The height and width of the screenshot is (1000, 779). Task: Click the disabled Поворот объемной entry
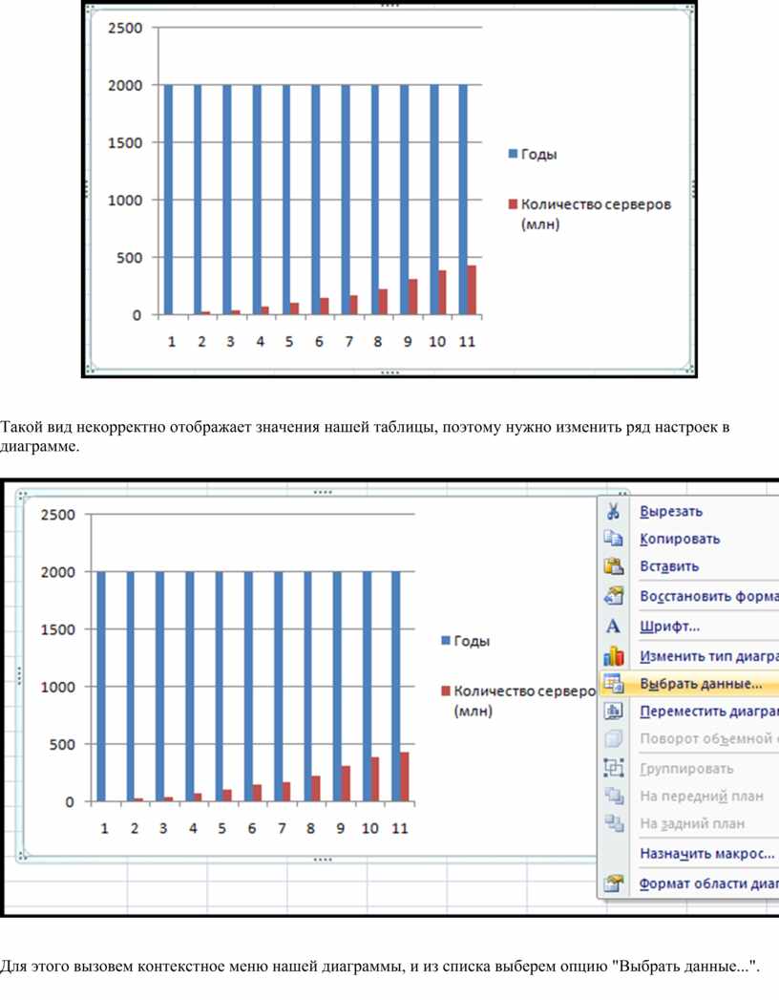(x=709, y=738)
